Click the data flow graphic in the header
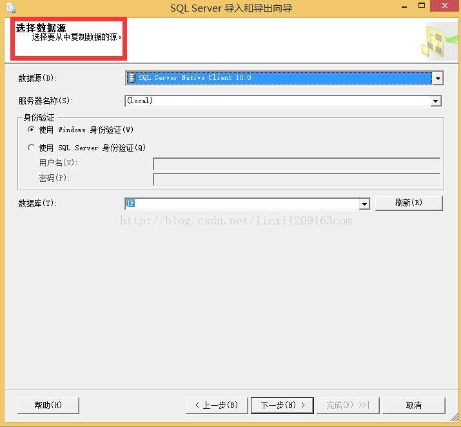This screenshot has width=461, height=427. pos(438,41)
